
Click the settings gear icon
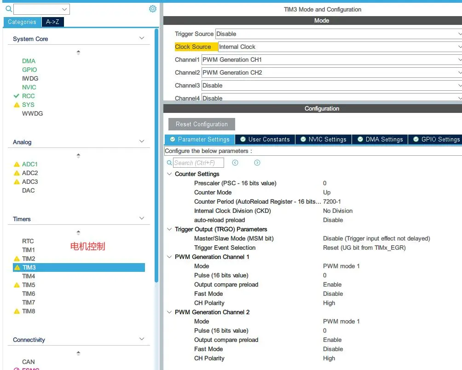pos(153,9)
